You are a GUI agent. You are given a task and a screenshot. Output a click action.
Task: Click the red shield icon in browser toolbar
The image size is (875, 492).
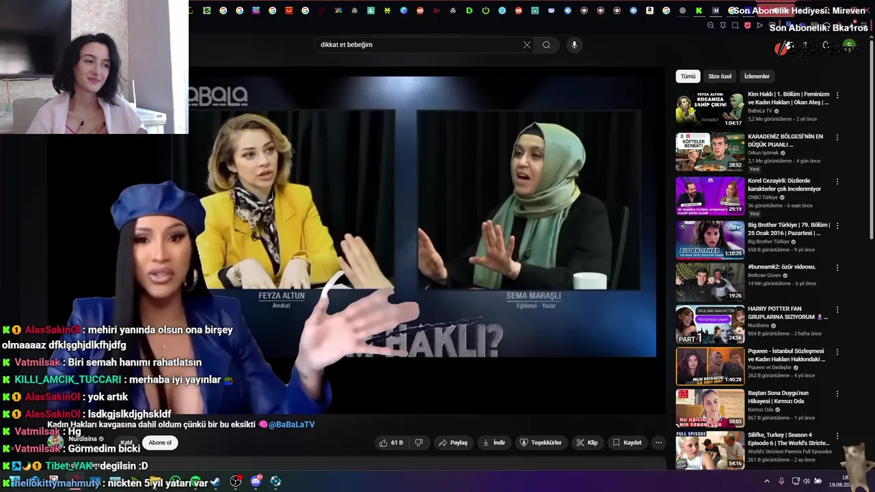click(747, 25)
